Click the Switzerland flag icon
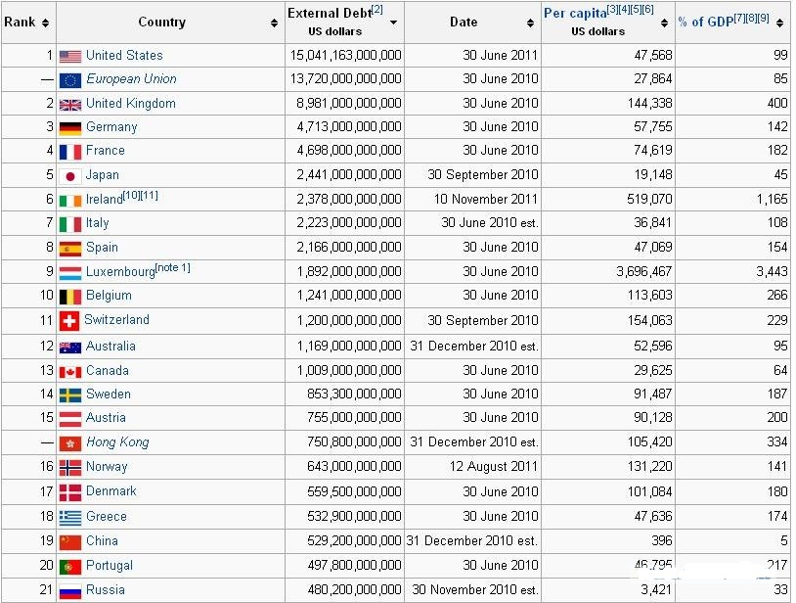796x603 pixels. (x=69, y=320)
